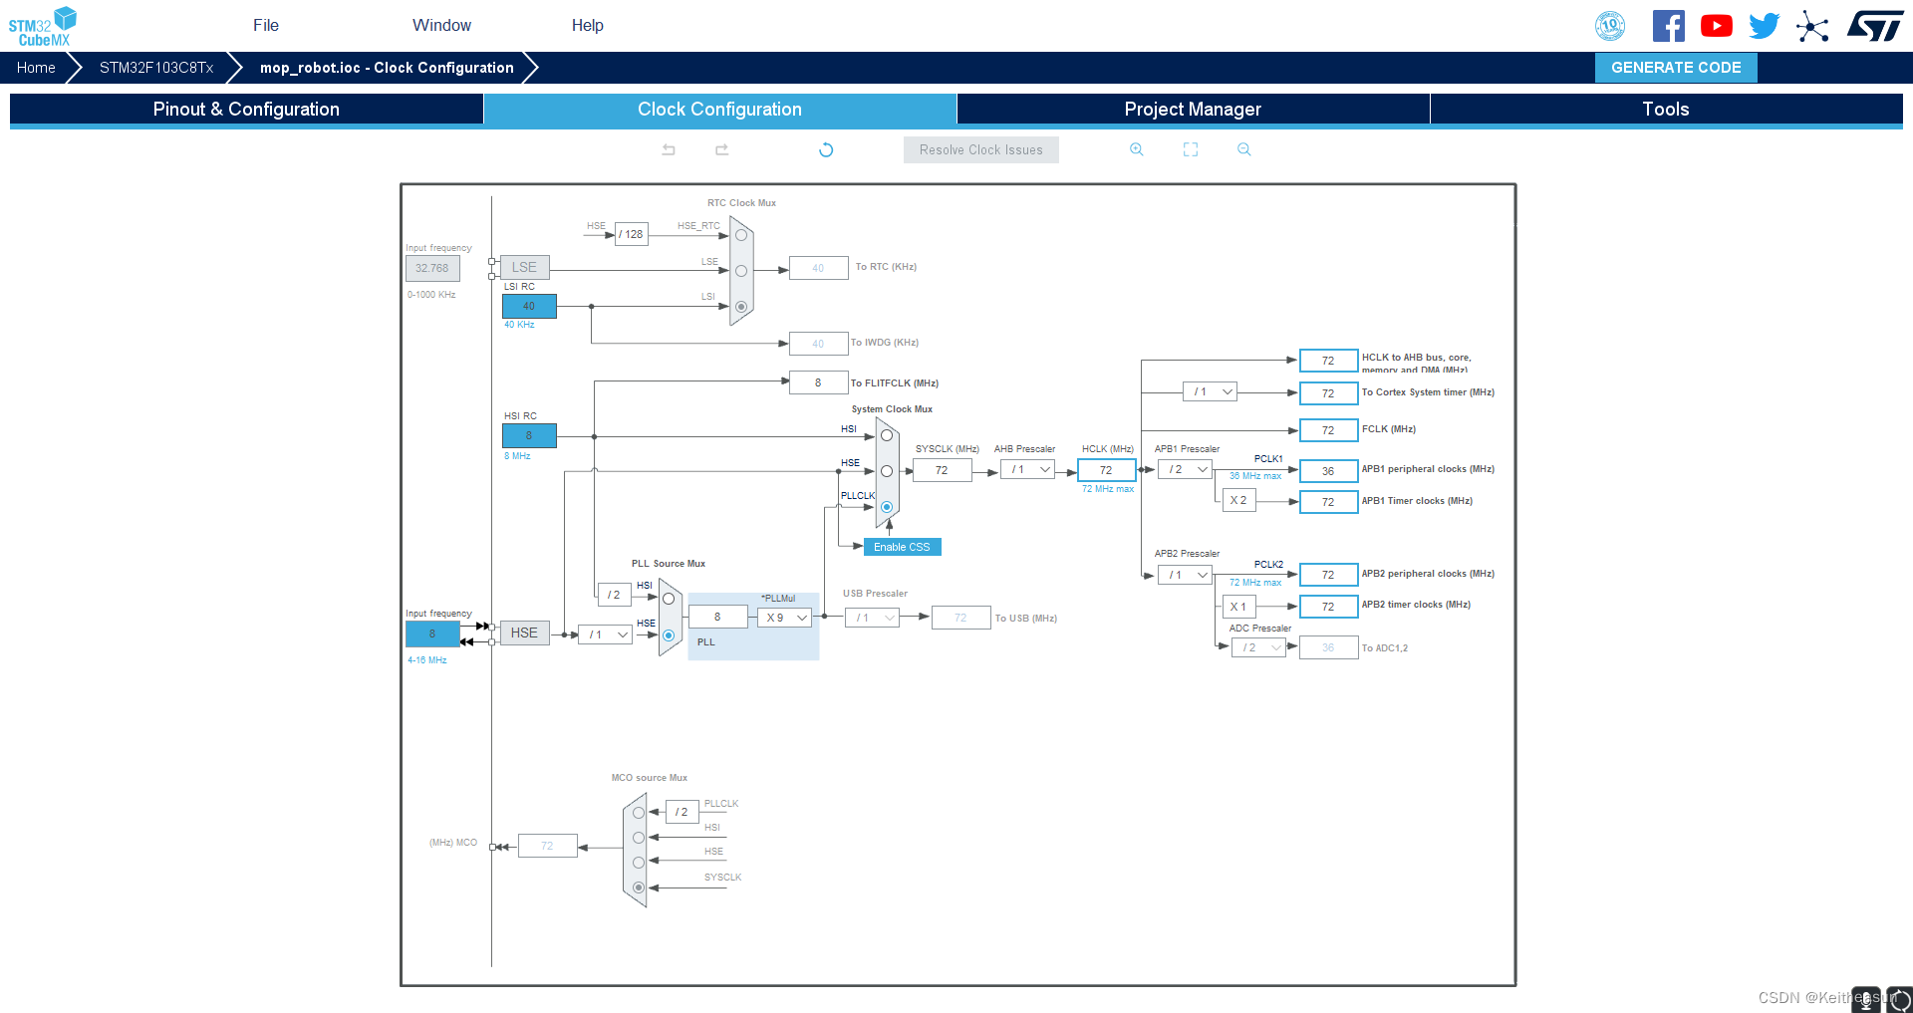Select PLLCLK in MCO source Mux
The height and width of the screenshot is (1013, 1913).
(639, 813)
